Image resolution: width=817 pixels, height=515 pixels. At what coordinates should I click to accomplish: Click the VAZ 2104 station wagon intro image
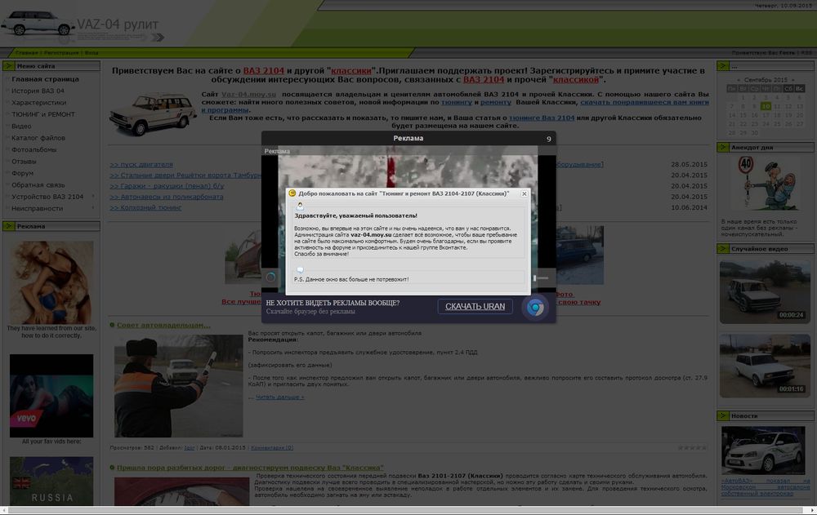pos(153,113)
